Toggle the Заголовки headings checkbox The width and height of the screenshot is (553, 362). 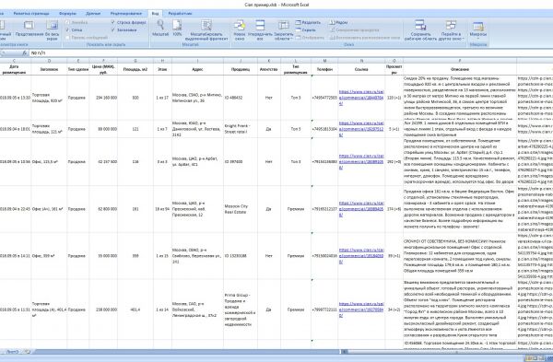pyautogui.click(x=124, y=30)
